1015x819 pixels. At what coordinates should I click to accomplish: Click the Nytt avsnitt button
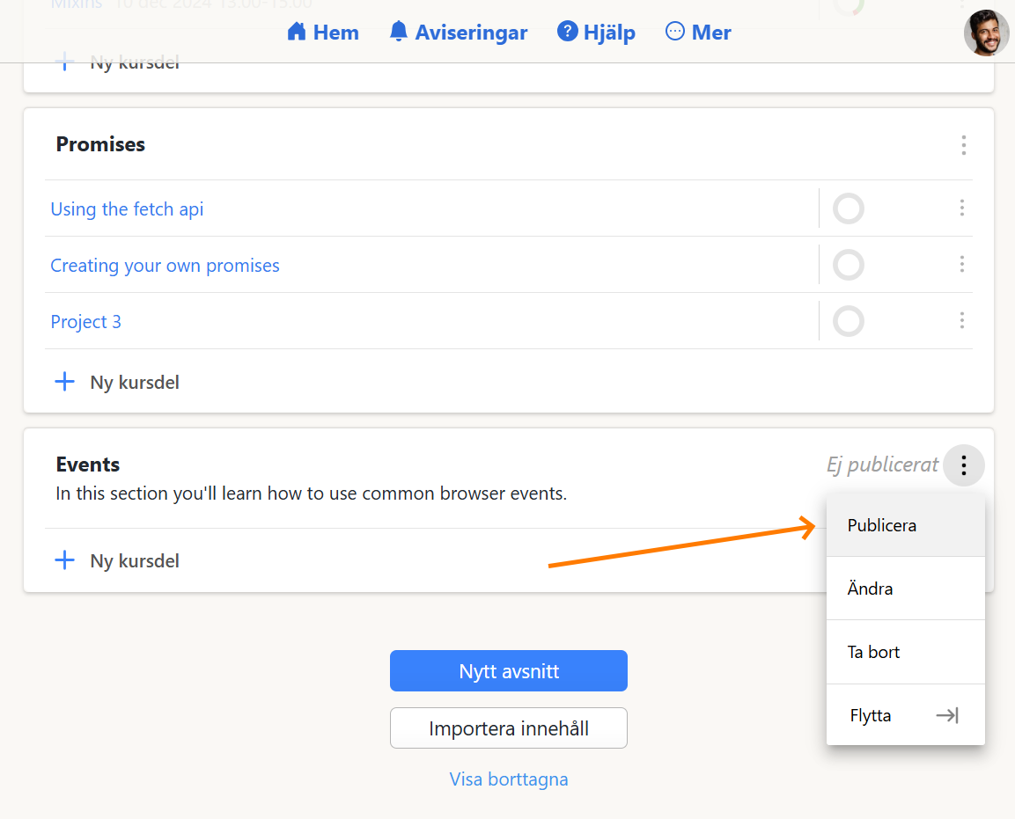509,671
